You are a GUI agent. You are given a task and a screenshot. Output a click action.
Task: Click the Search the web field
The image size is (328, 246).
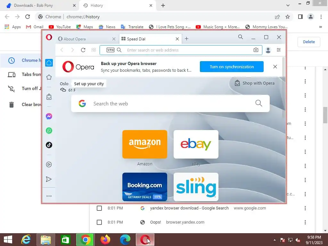(x=170, y=103)
